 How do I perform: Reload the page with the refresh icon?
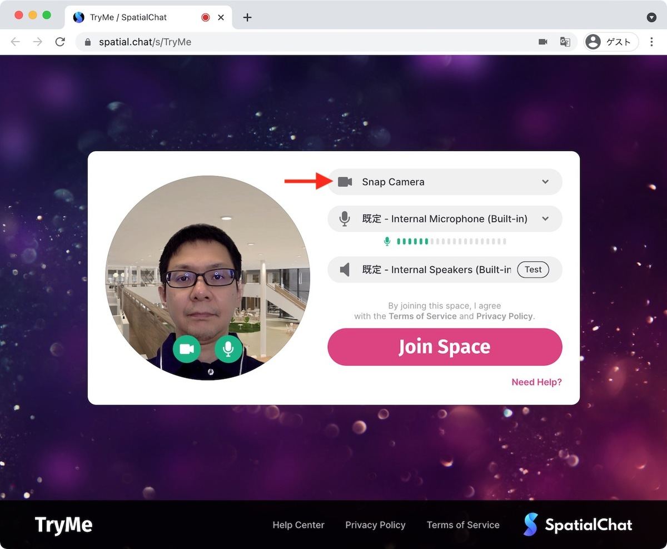(60, 42)
